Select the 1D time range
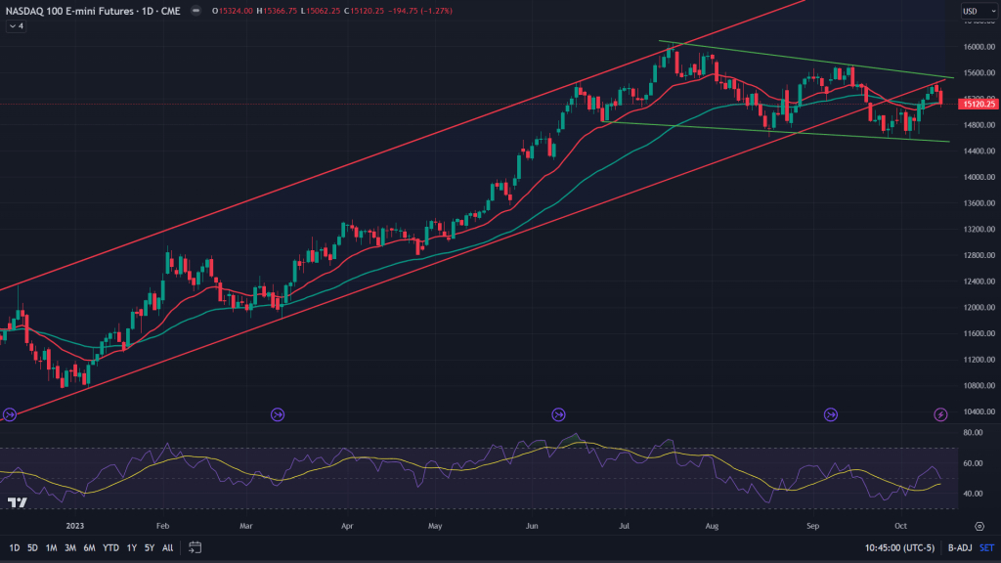 pos(14,547)
